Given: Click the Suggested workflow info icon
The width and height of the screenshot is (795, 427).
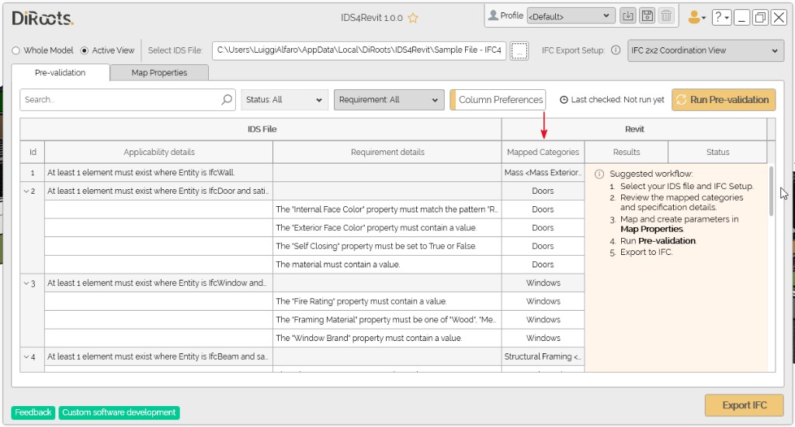Looking at the screenshot, I should coord(599,174).
